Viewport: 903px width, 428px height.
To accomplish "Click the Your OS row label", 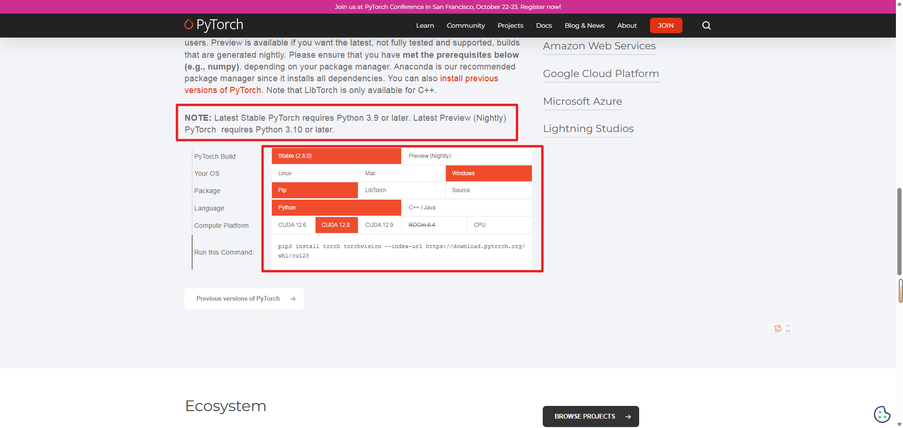I will tap(207, 173).
